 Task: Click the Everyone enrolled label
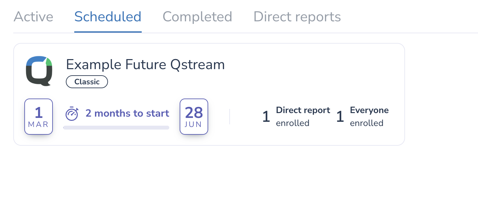pyautogui.click(x=369, y=117)
